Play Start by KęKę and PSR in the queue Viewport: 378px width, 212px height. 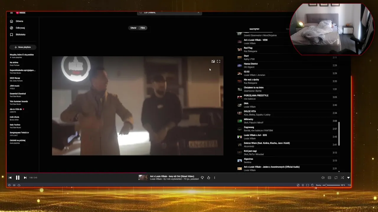(x=287, y=57)
